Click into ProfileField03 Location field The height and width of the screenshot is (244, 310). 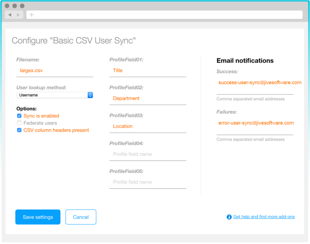(148, 126)
